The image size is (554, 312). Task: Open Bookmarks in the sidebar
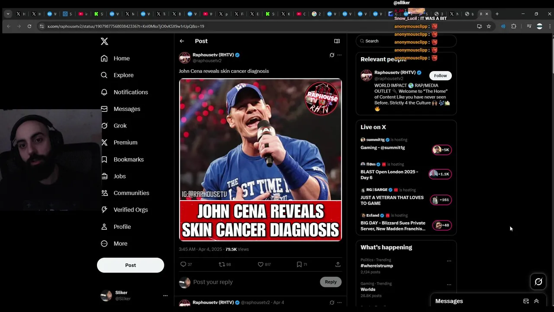coord(122,159)
